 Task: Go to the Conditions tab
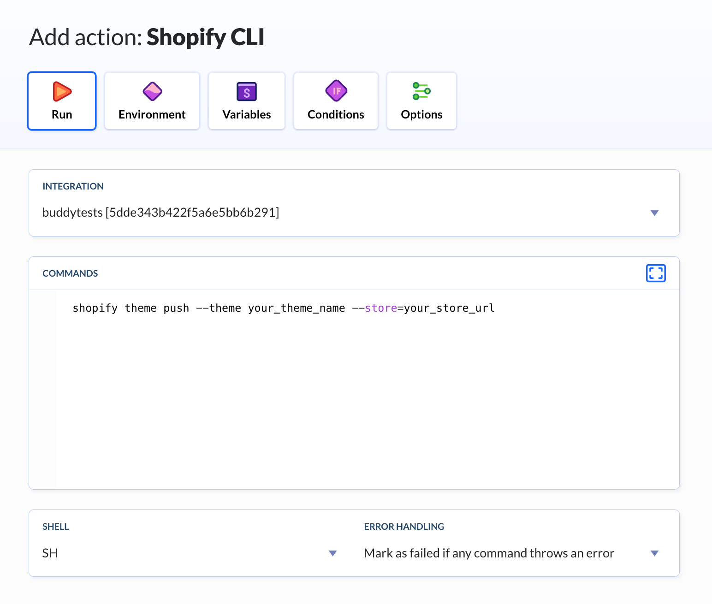pos(336,101)
